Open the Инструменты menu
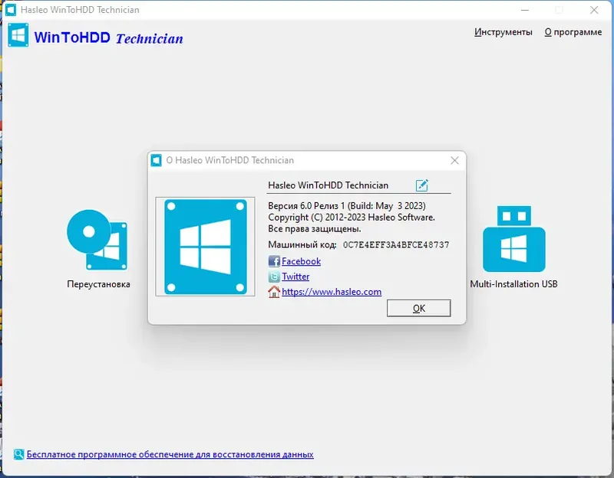The image size is (614, 478). (x=504, y=32)
